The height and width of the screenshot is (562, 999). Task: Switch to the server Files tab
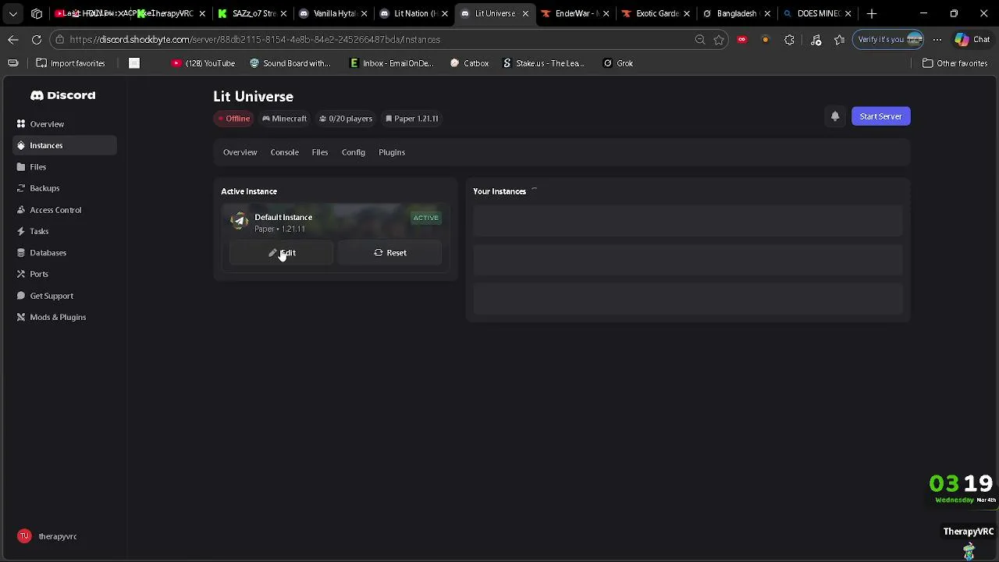(x=320, y=152)
